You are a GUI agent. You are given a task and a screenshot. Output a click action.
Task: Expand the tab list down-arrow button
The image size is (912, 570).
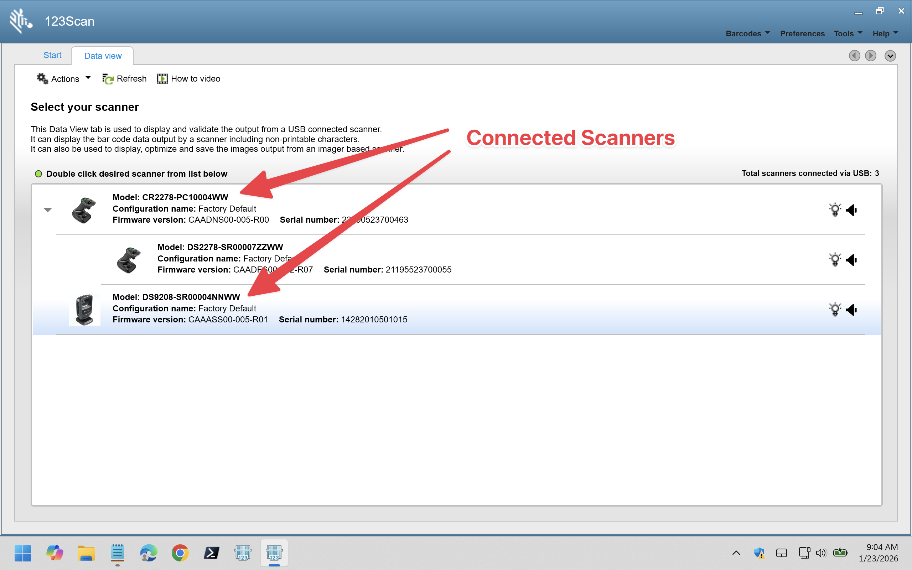coord(890,56)
